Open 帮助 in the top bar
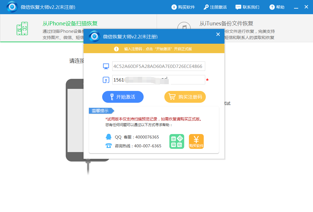 pos(277,7)
